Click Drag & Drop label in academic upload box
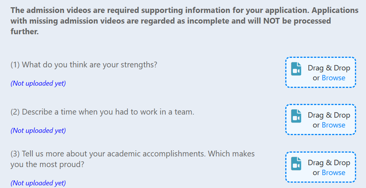 [329, 163]
